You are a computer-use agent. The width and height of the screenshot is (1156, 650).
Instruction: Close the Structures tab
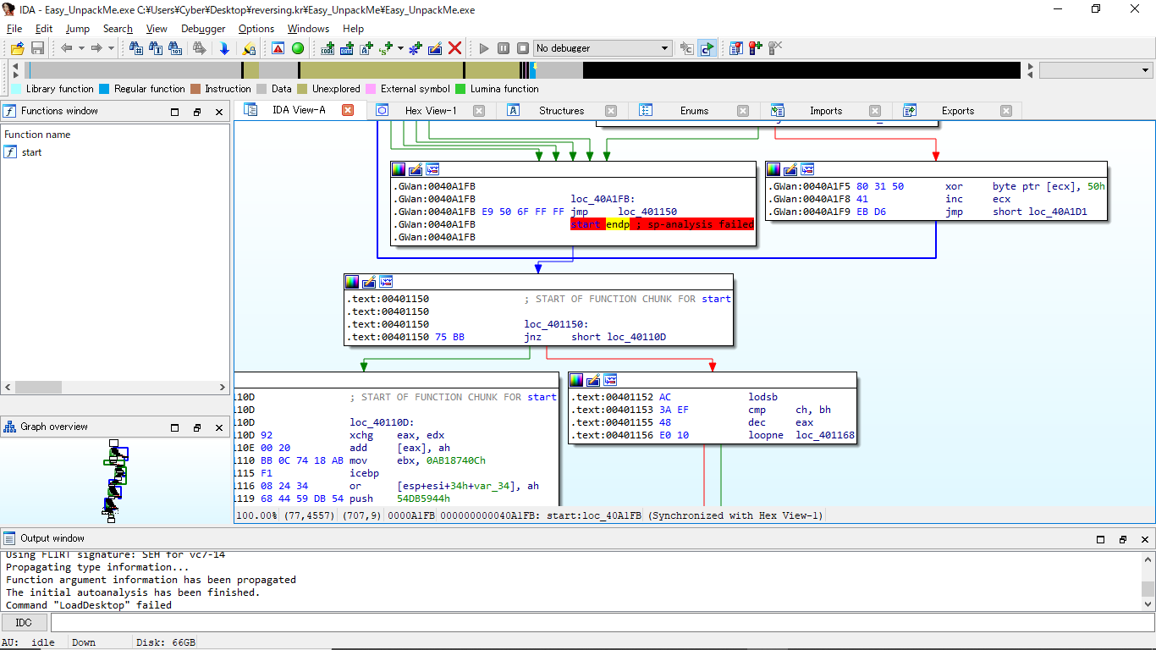611,111
